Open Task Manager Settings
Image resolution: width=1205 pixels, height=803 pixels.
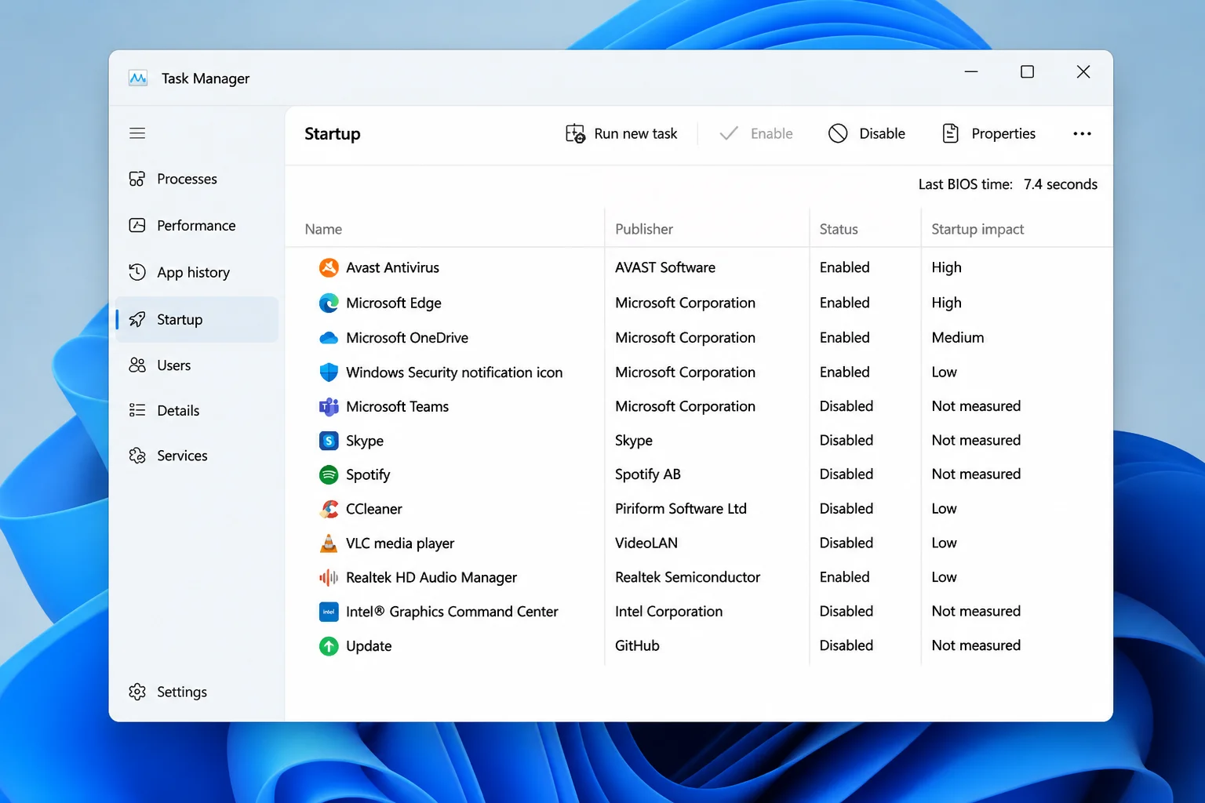point(197,692)
